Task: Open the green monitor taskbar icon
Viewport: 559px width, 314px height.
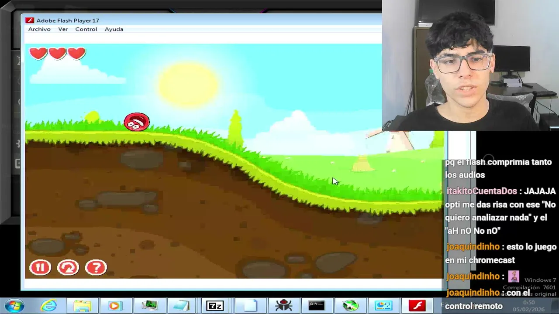Action: pyautogui.click(x=149, y=306)
